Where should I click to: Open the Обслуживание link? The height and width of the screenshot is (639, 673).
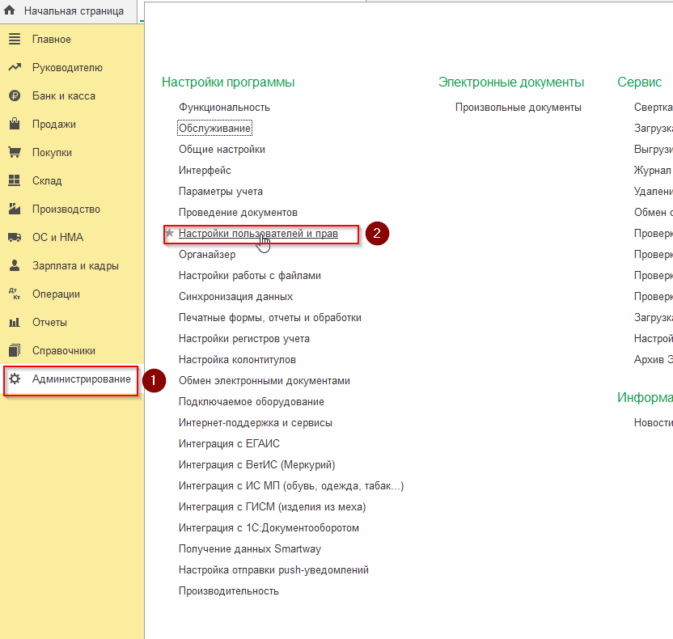(x=214, y=129)
